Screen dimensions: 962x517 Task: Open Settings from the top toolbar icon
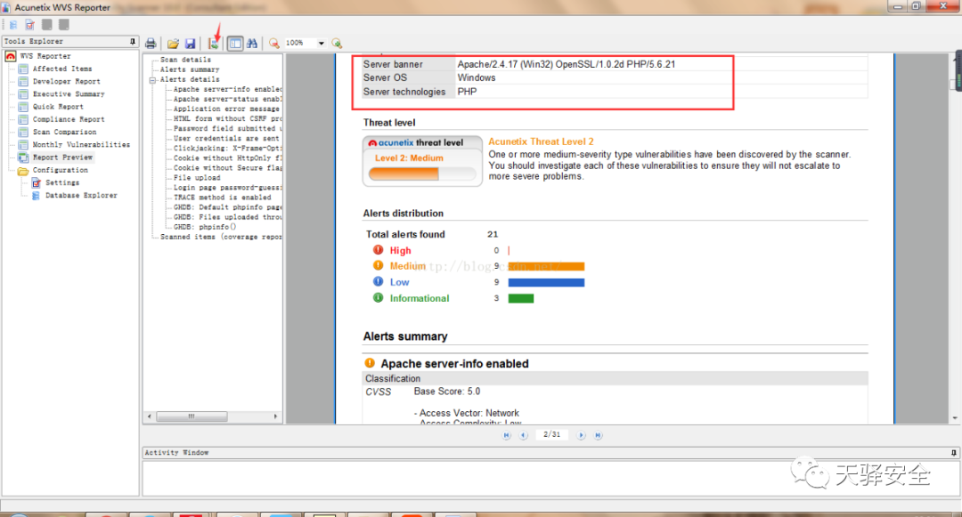30,25
